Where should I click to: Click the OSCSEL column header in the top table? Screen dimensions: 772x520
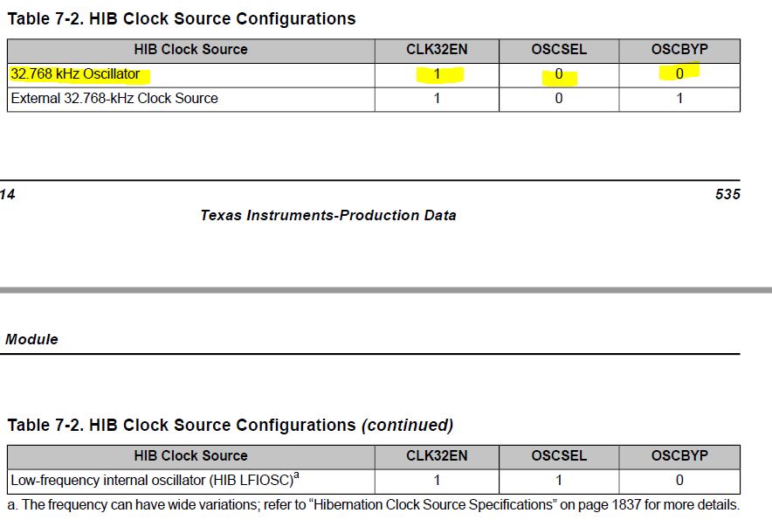coord(559,50)
